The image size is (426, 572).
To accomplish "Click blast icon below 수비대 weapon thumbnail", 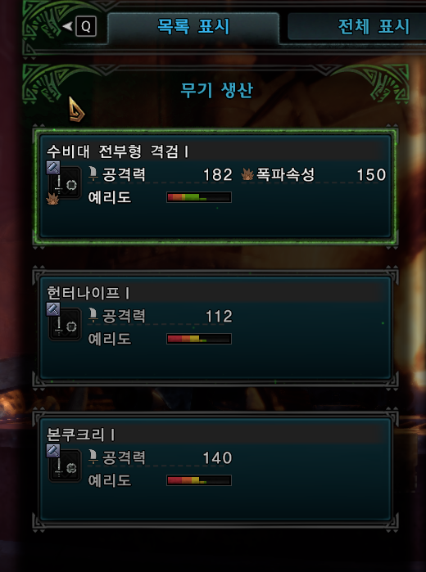I will [x=52, y=199].
